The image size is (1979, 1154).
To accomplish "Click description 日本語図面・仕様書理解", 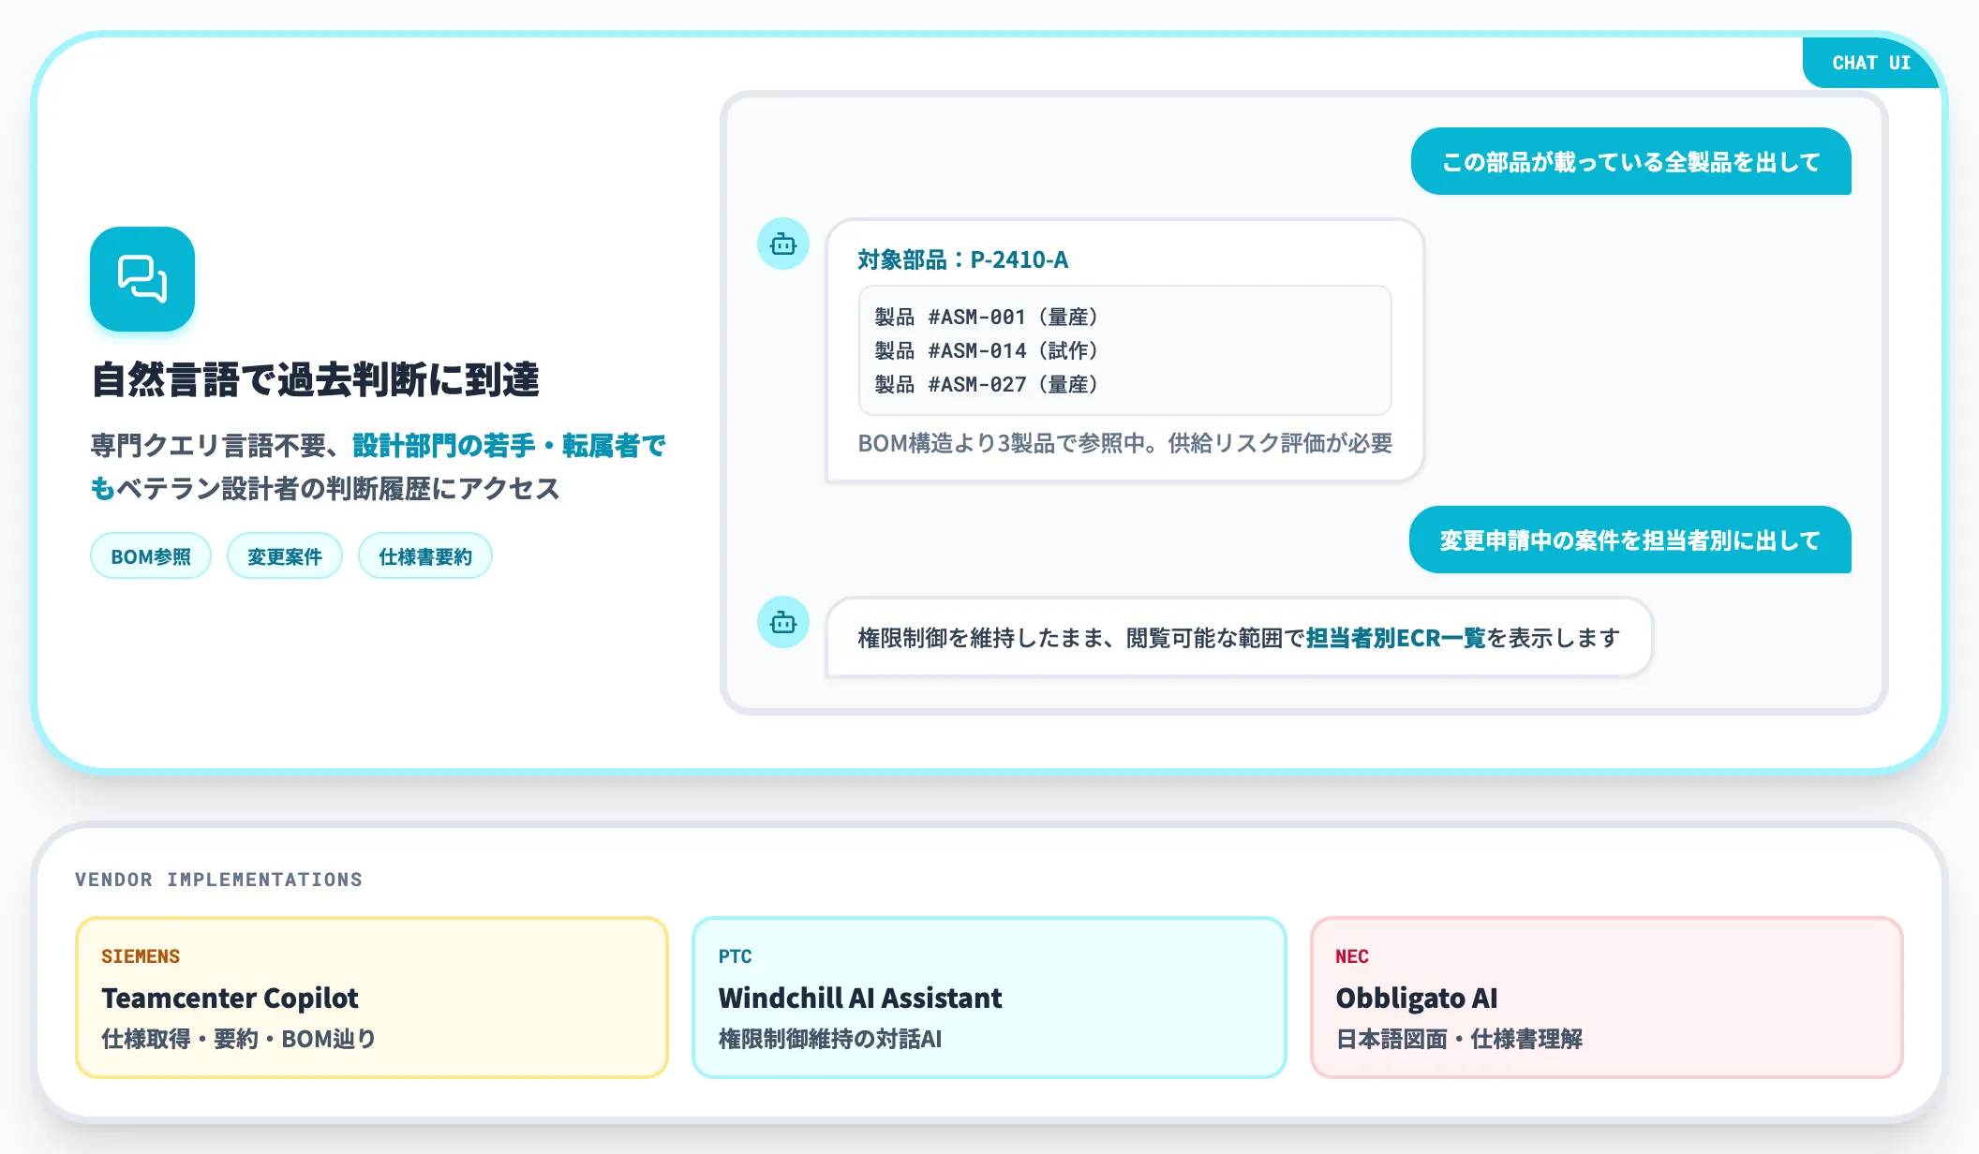I will pos(1459,1039).
